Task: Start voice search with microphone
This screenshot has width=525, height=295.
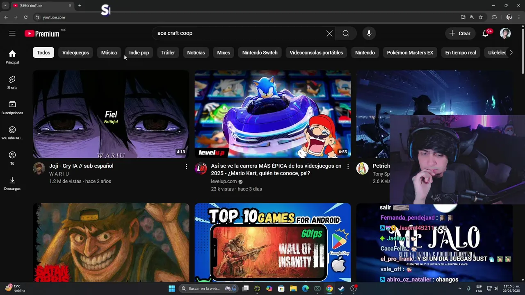Action: pos(369,33)
